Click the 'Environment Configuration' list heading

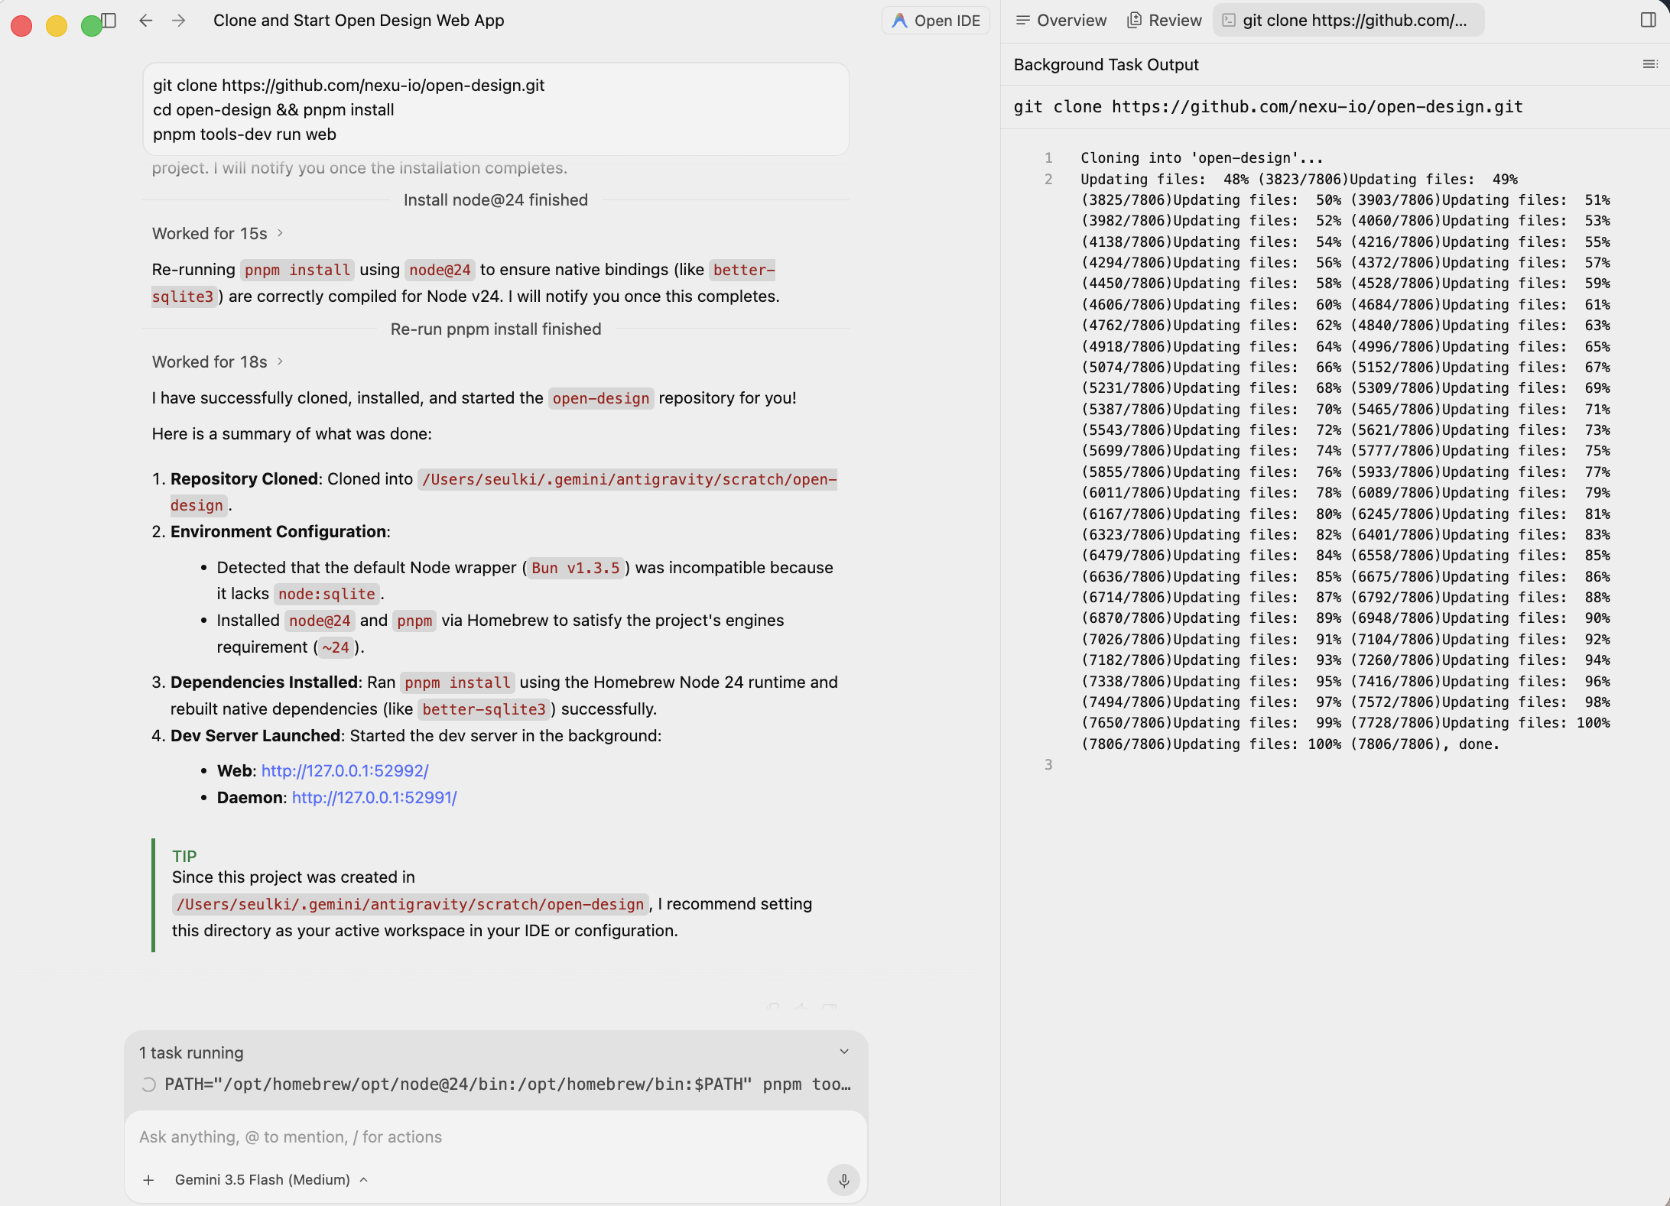pyautogui.click(x=278, y=532)
